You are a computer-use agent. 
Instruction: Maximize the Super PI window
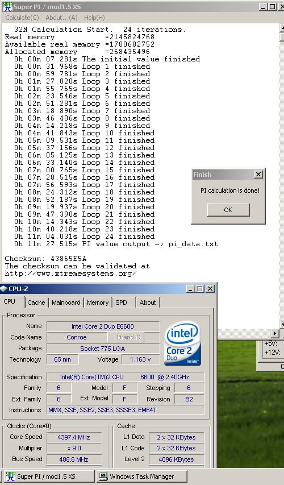tap(272, 6)
